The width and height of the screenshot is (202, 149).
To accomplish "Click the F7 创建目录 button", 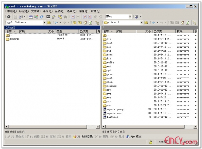I will [x=83, y=137].
